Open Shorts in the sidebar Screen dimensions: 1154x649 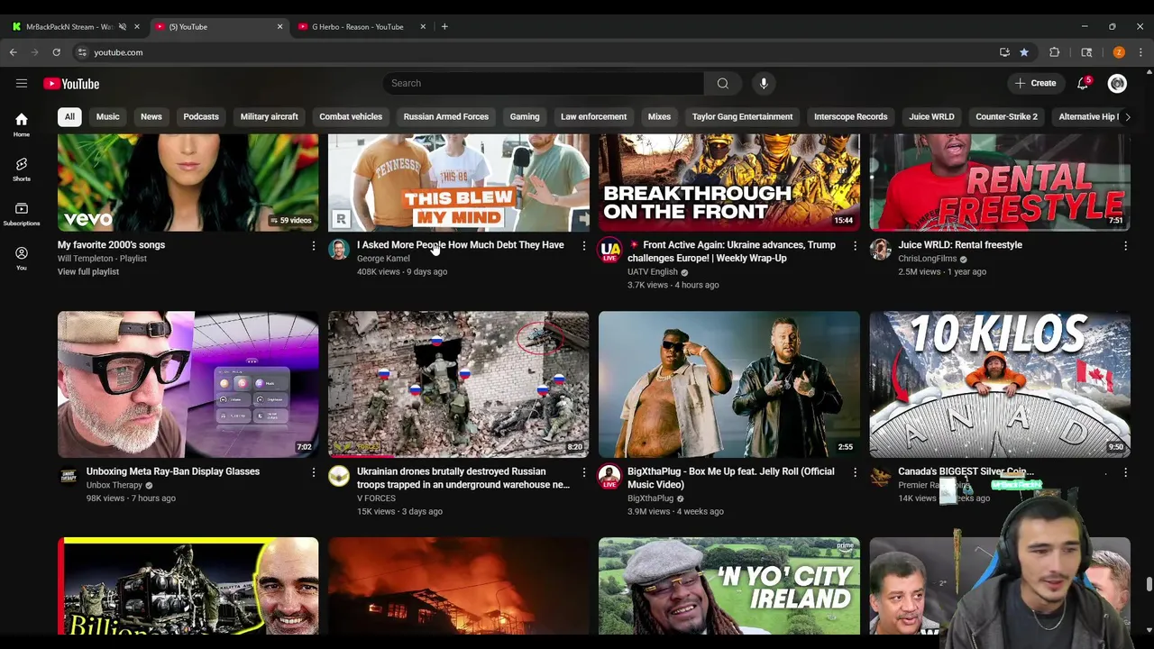click(x=22, y=169)
